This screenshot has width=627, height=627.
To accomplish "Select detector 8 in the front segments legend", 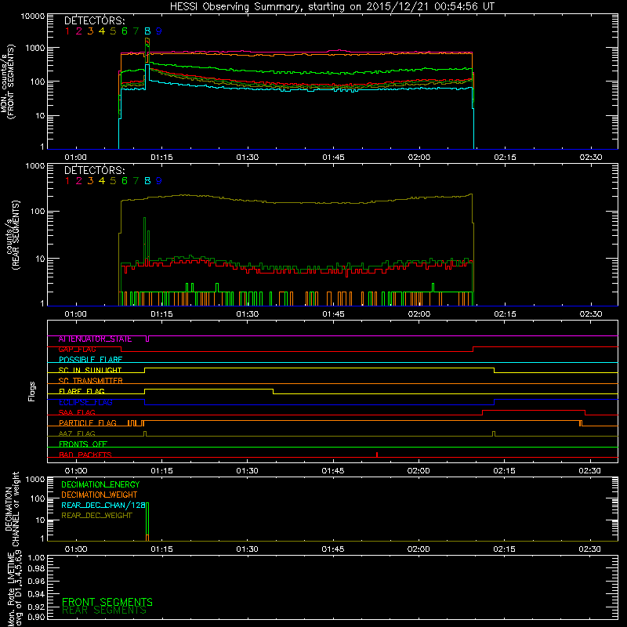I will tap(147, 31).
